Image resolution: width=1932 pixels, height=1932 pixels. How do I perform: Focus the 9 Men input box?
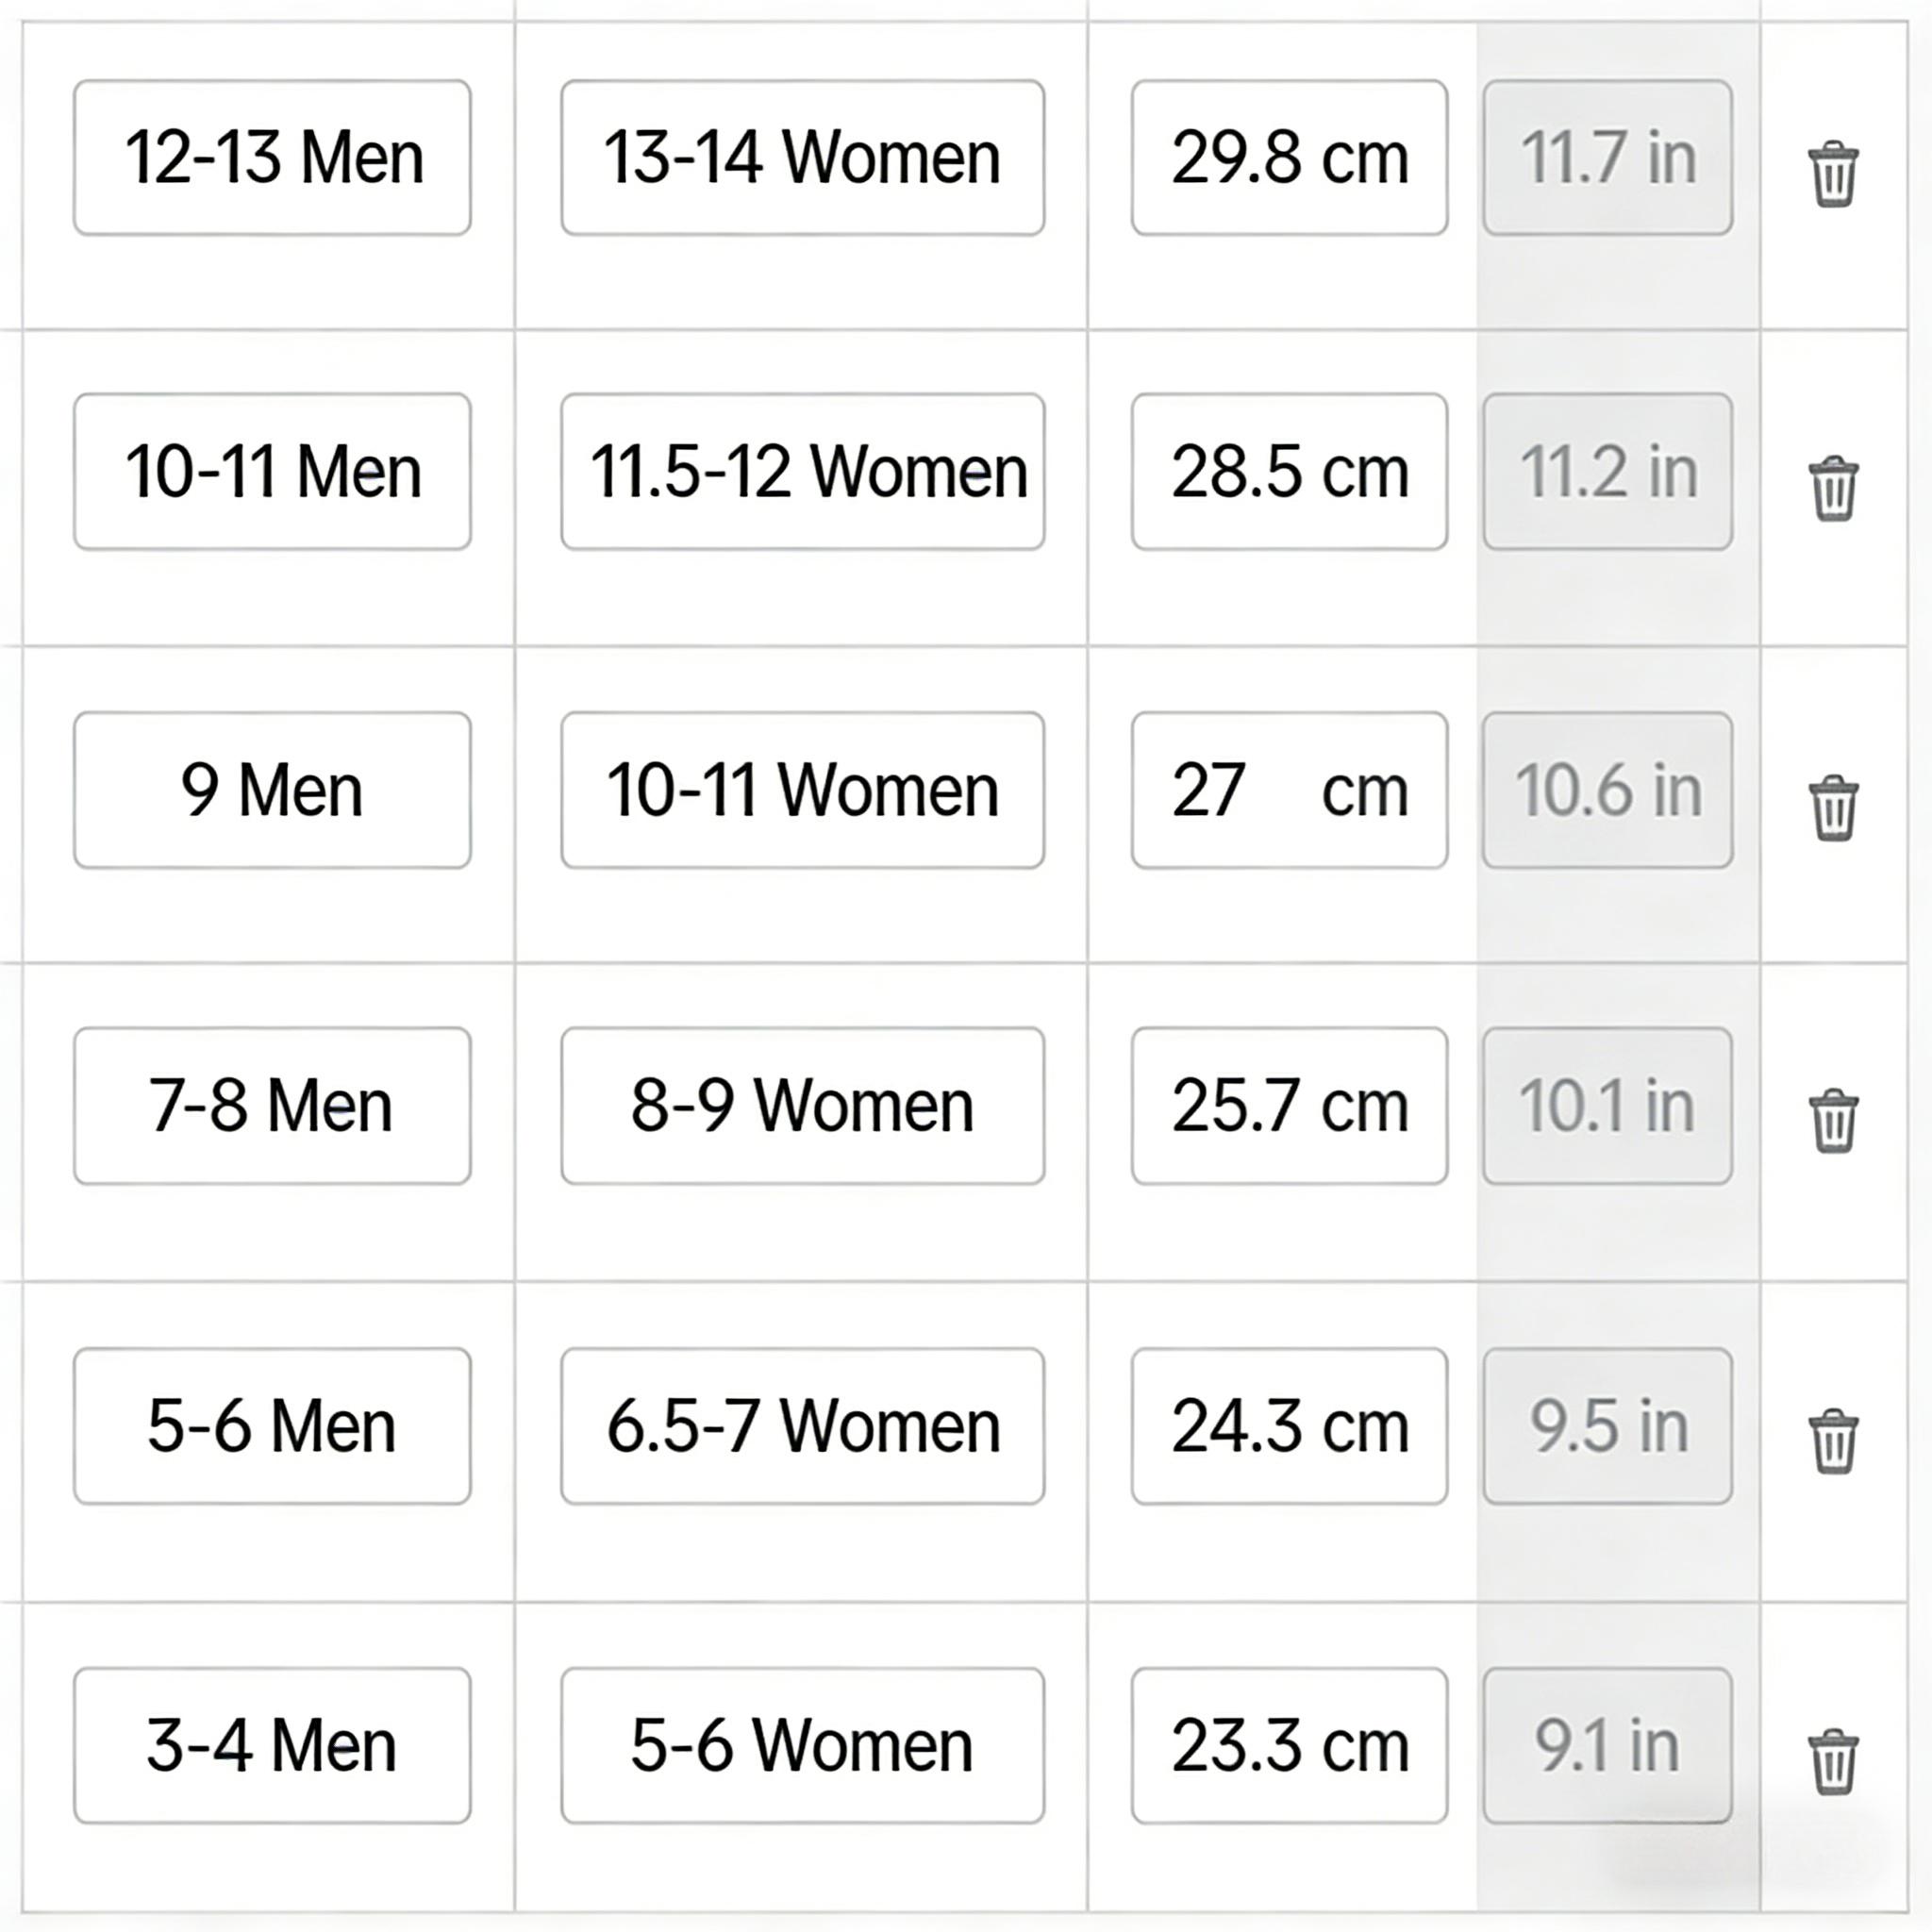click(272, 790)
